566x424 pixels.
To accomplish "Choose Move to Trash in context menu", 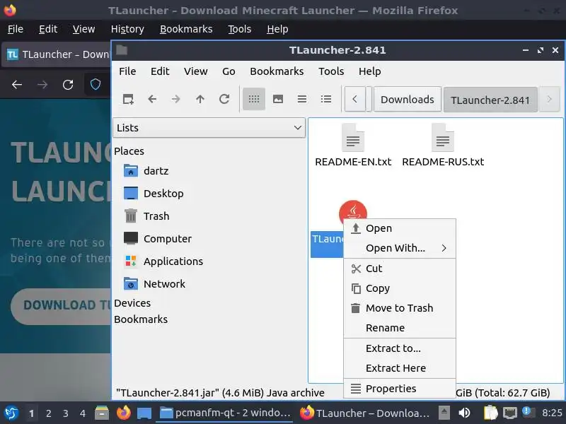I will click(400, 308).
